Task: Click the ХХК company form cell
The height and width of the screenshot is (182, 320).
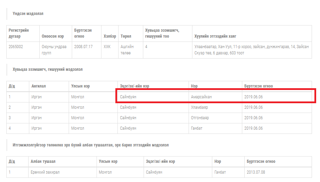Action: click(x=107, y=46)
